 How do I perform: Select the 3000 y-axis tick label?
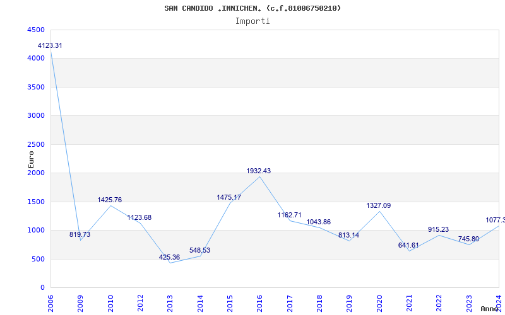point(36,116)
